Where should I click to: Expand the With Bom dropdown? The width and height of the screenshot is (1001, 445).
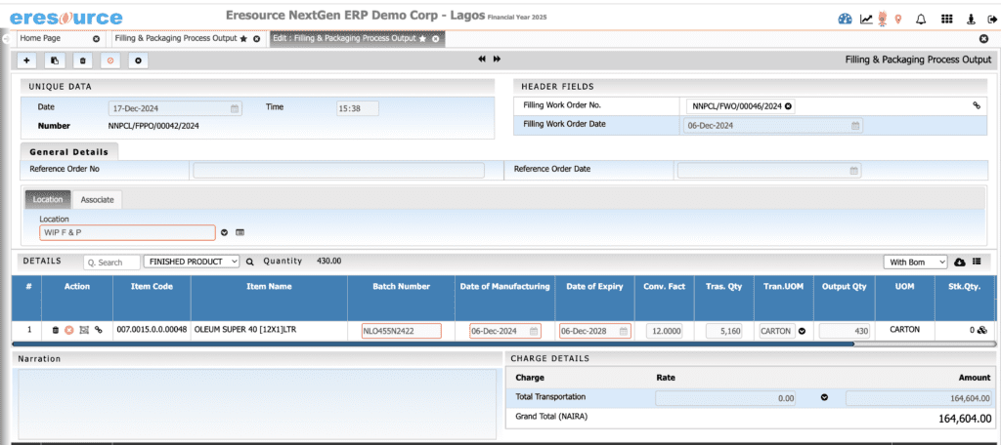pos(914,263)
